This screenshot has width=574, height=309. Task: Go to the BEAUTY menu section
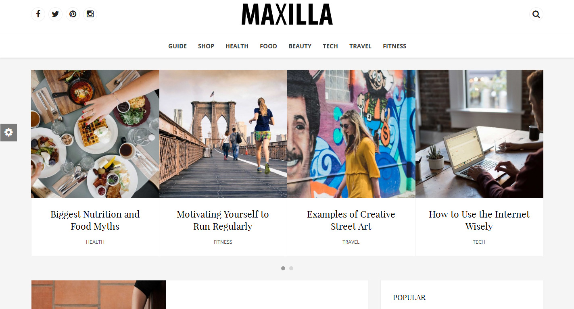point(300,46)
